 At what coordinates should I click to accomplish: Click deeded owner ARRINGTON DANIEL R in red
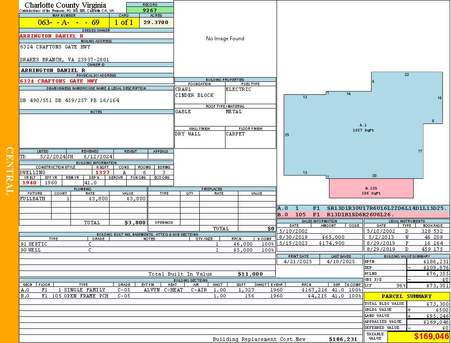pyautogui.click(x=52, y=36)
